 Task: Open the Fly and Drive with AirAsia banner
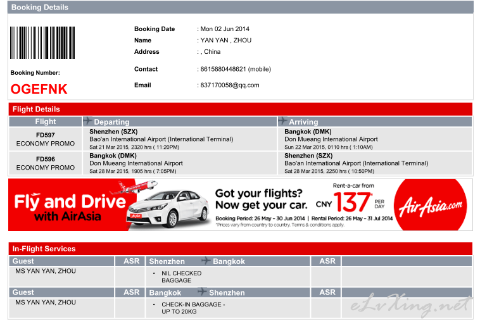(x=240, y=205)
